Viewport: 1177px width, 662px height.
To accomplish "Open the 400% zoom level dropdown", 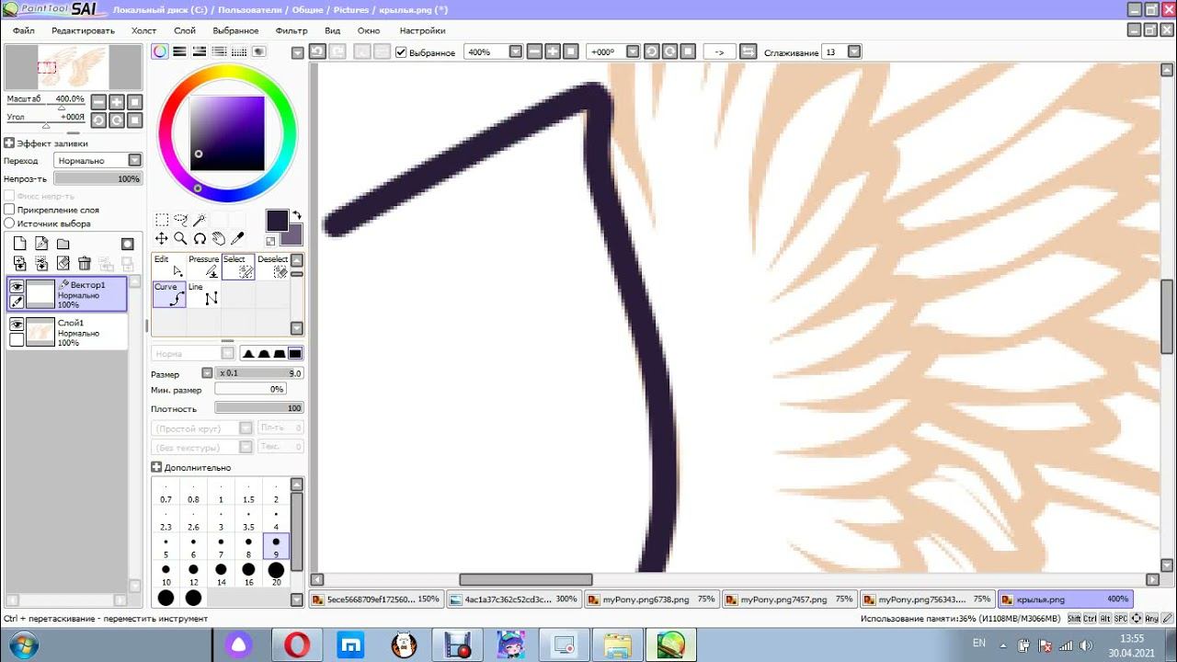I will [516, 52].
